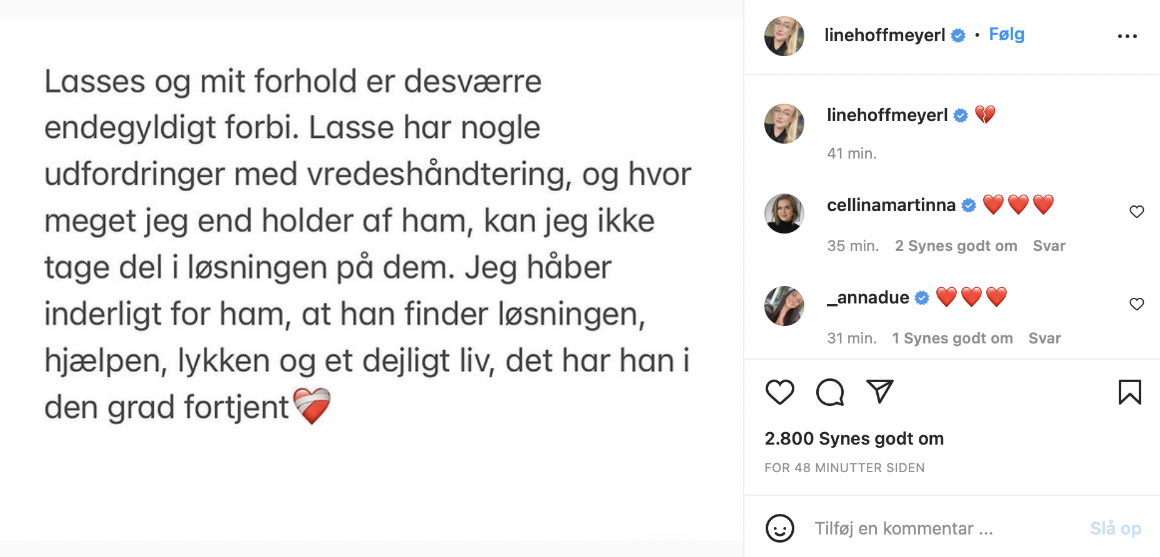Like the post with the heart icon

click(x=779, y=392)
